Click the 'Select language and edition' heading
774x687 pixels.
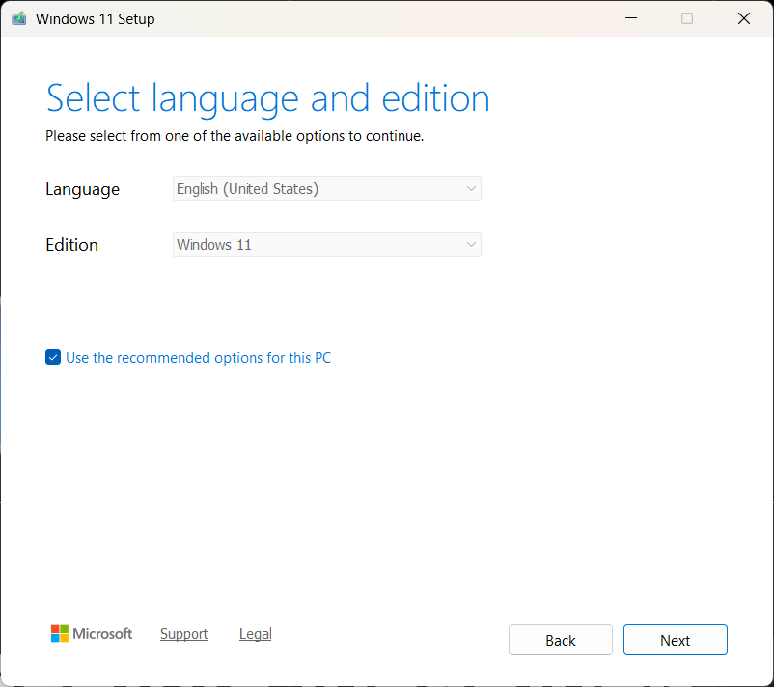pos(267,98)
